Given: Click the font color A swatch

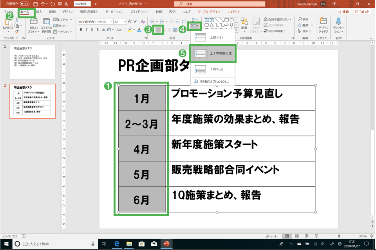Looking at the screenshot, I should (x=139, y=30).
